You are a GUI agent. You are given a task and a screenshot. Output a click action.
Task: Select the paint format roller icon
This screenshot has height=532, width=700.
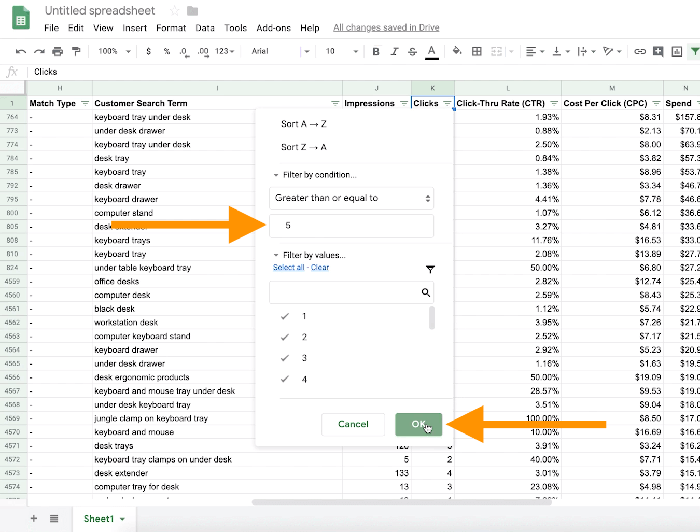tap(76, 51)
